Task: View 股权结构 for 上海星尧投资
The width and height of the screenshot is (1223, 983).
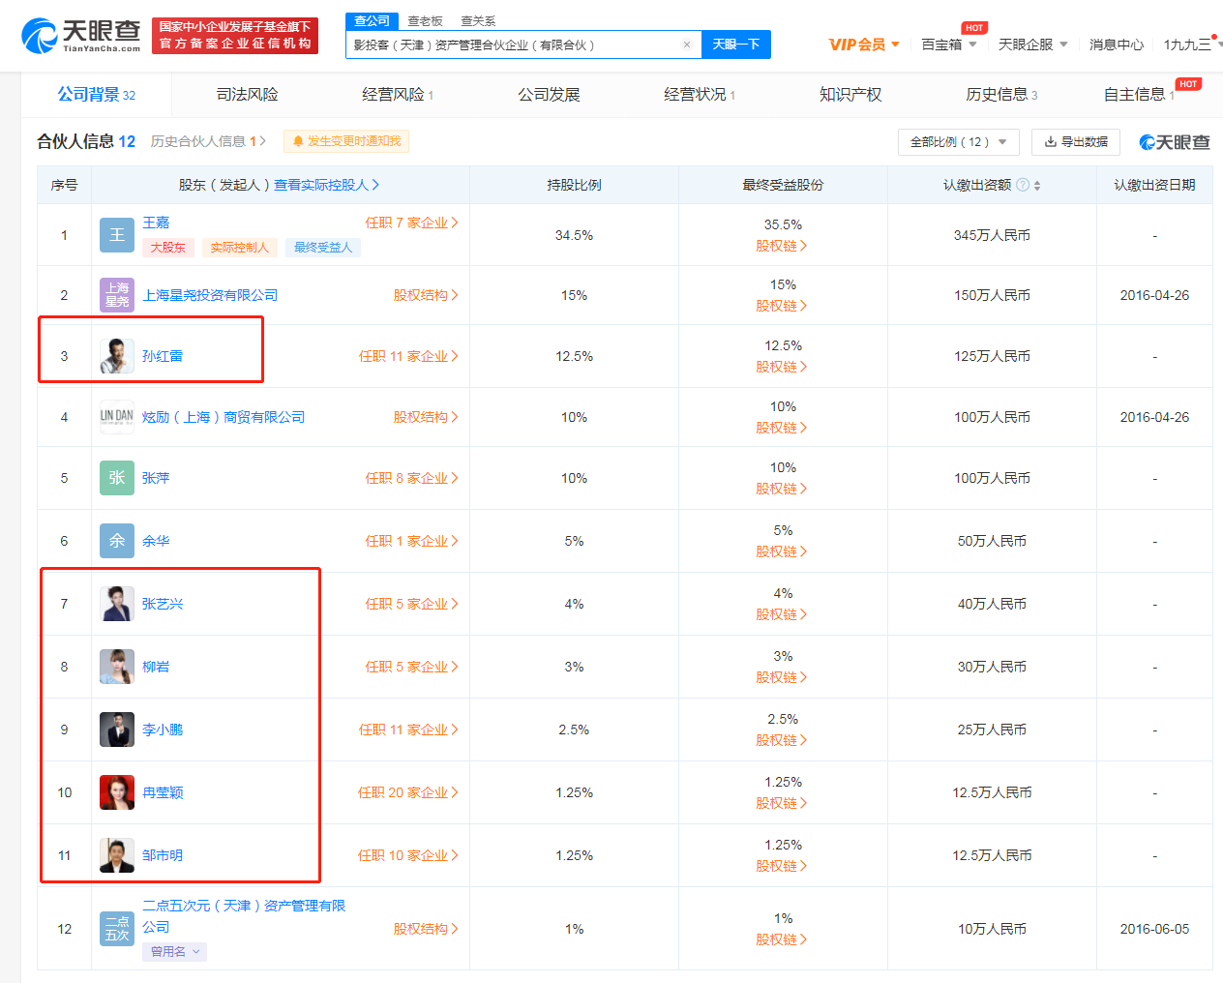Action: pos(426,295)
